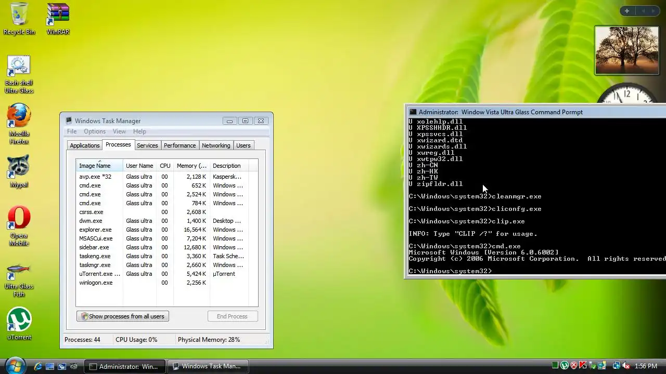This screenshot has height=374, width=666.
Task: Switch to the Services tab
Action: (147, 145)
